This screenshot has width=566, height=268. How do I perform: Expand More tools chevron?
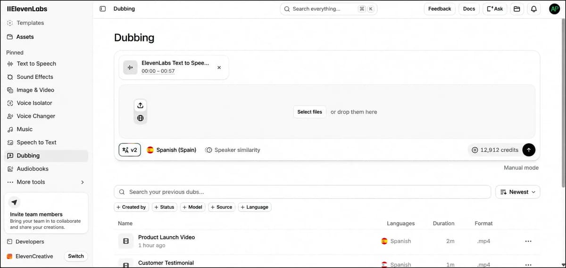83,182
